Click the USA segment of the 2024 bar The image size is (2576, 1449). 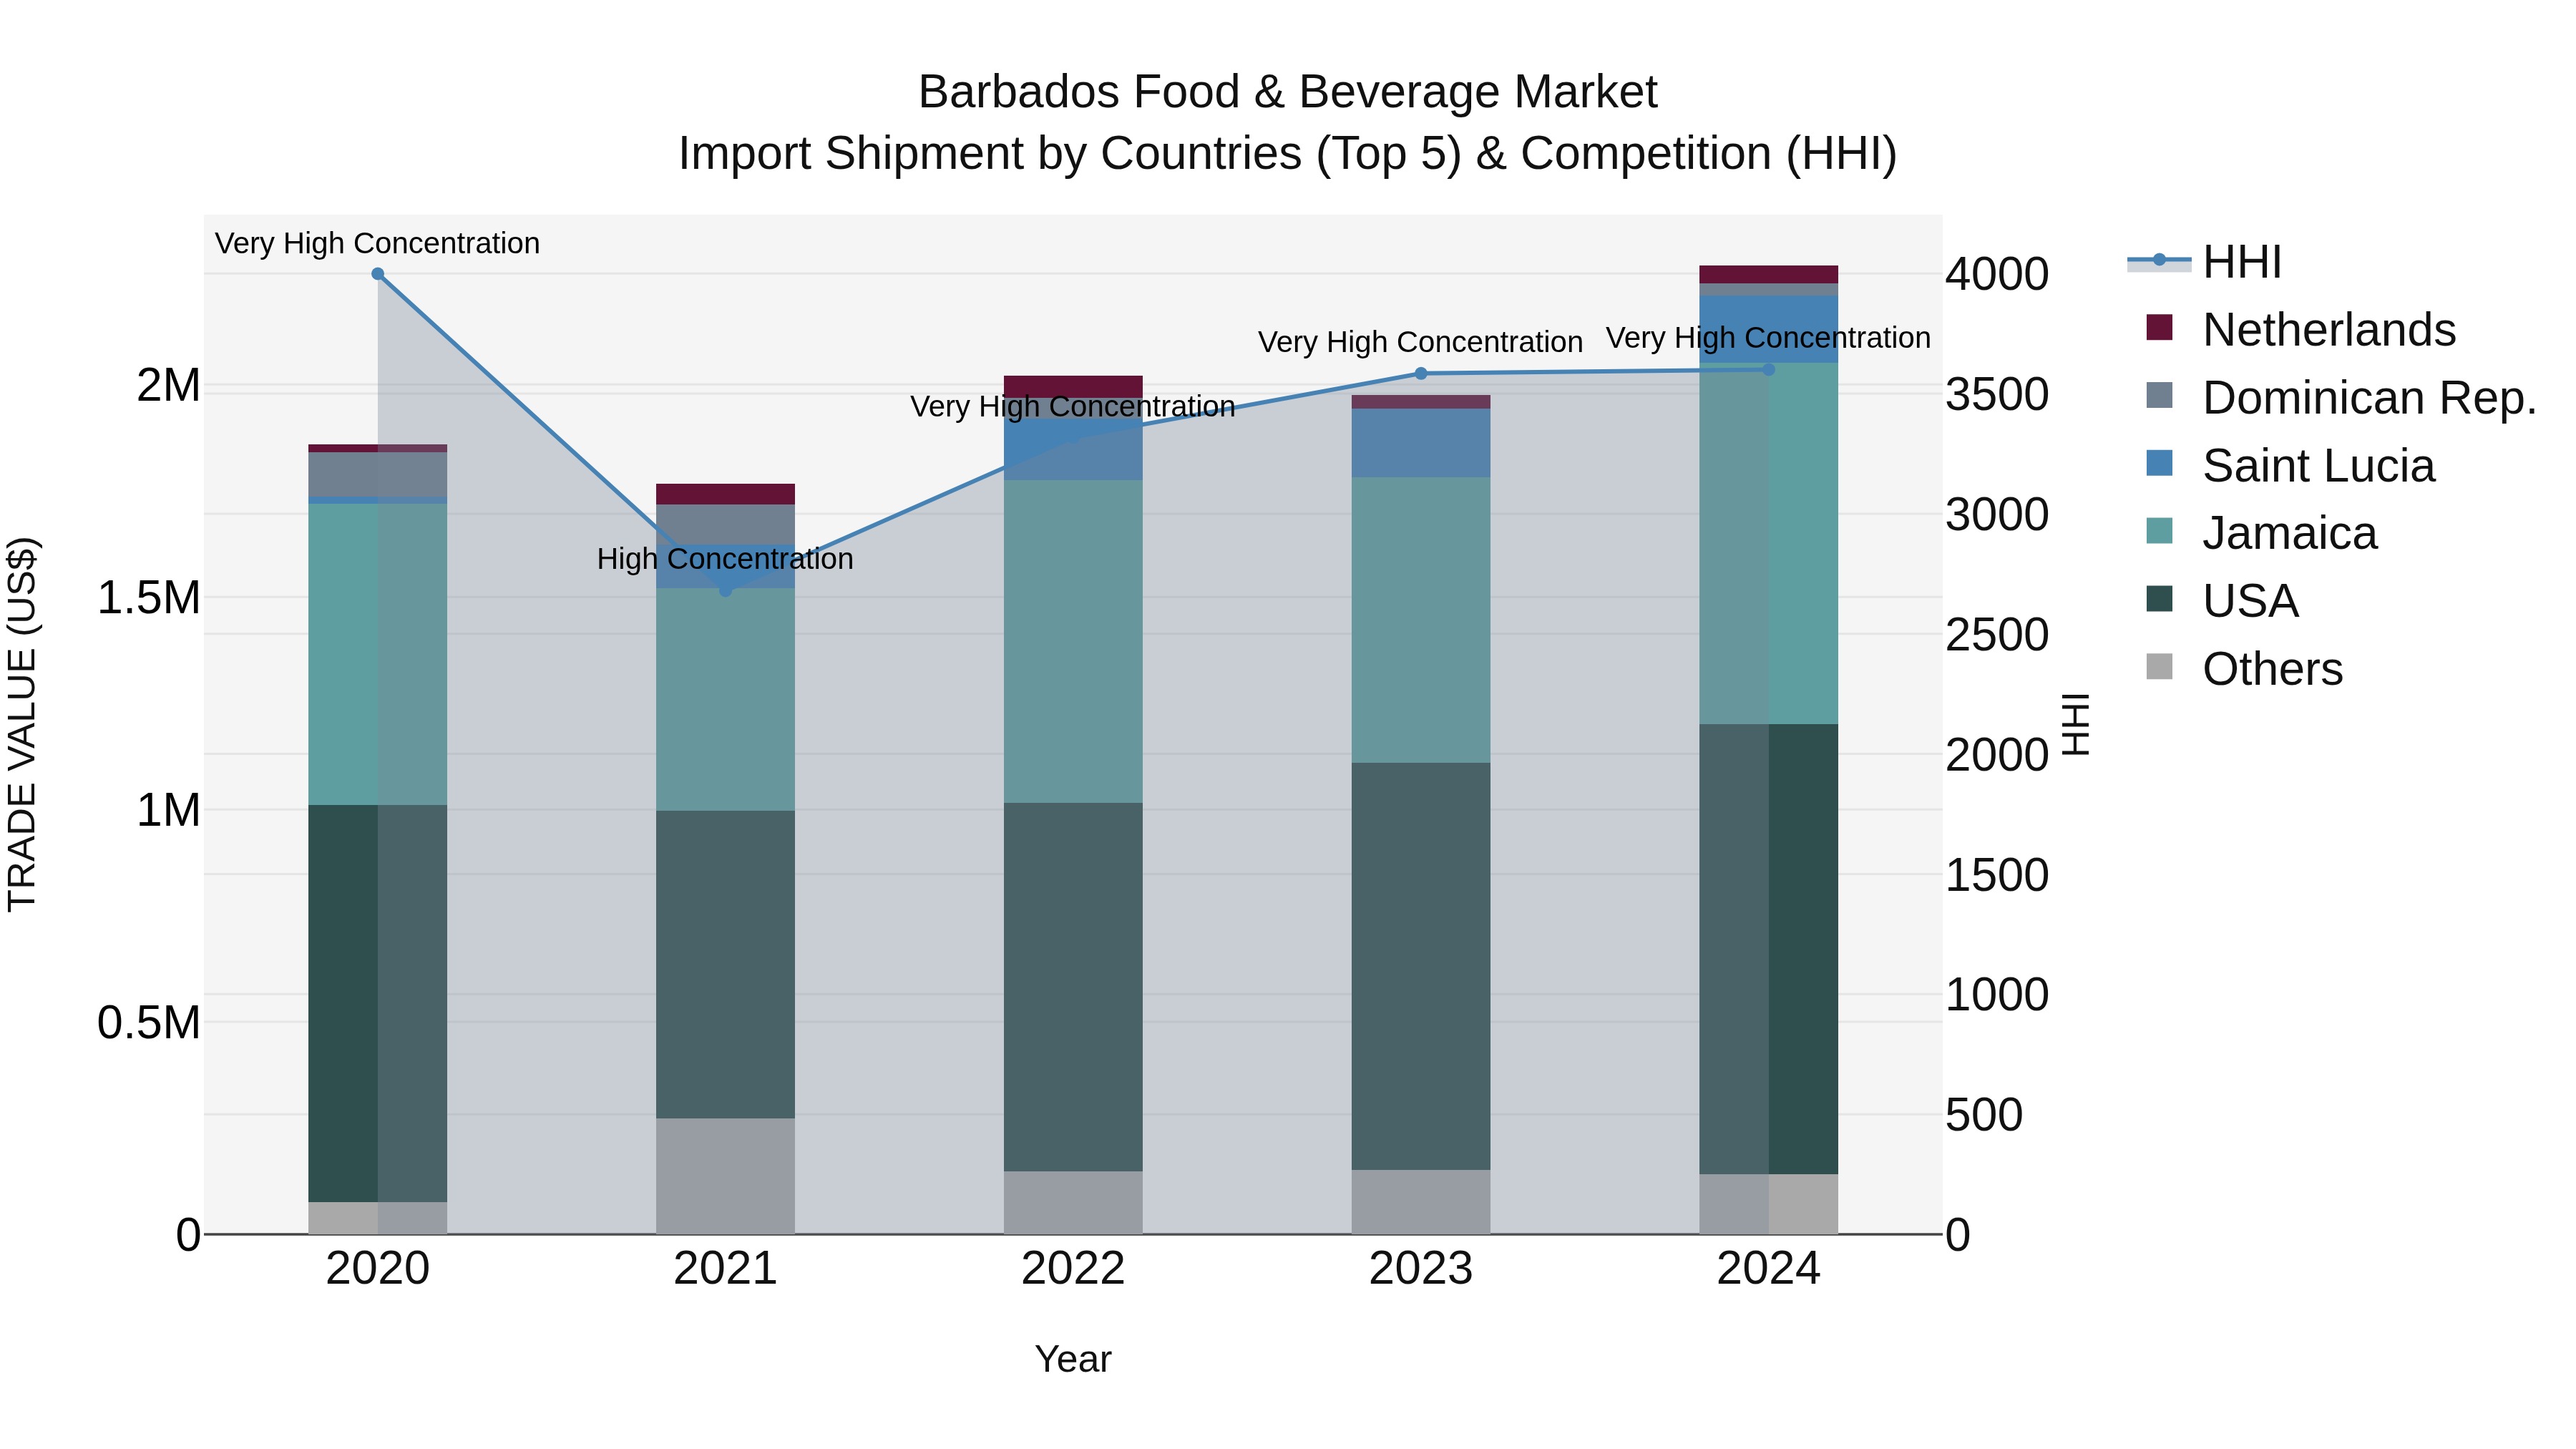1769,950
